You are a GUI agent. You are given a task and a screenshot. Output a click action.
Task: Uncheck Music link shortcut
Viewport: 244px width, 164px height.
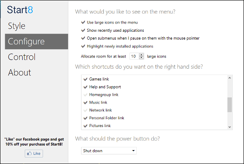[85, 103]
